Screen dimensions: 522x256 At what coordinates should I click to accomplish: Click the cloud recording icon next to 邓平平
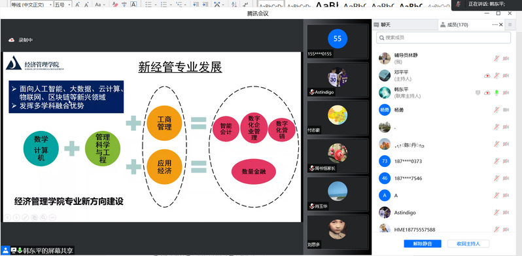click(x=487, y=76)
